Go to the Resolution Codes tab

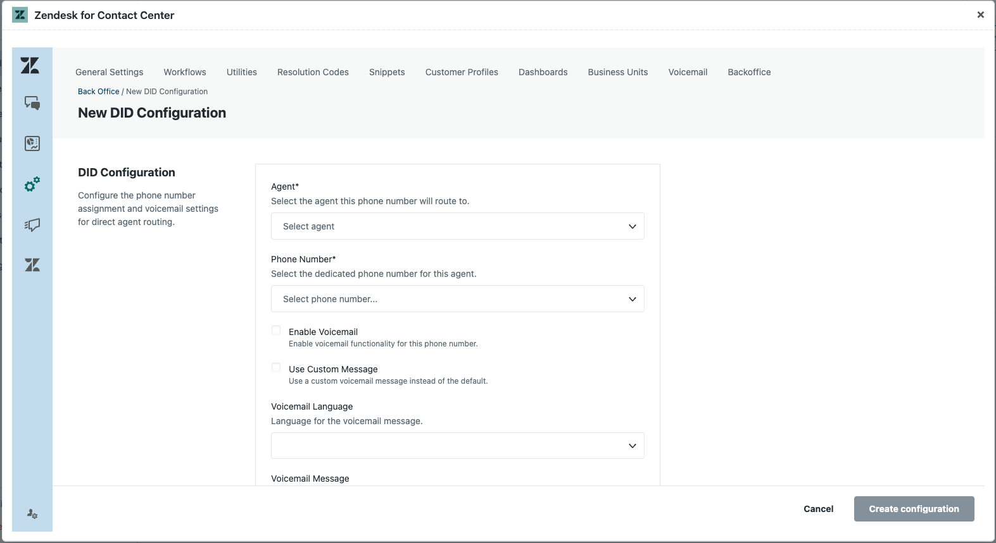[313, 72]
